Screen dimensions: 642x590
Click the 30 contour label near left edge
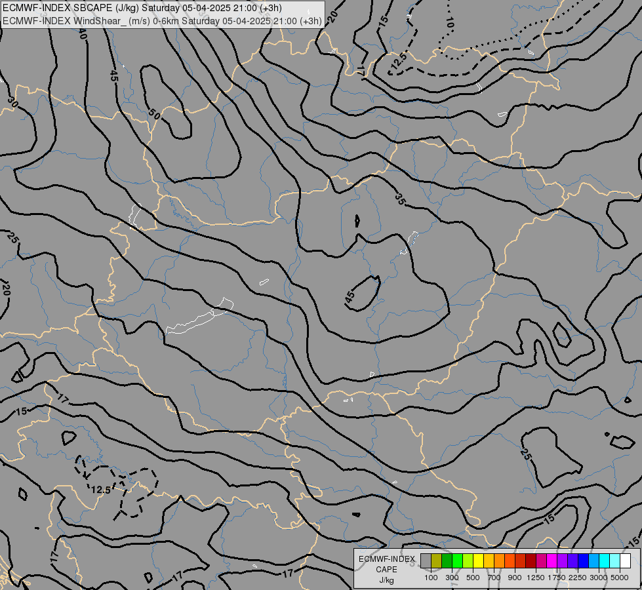(12, 103)
